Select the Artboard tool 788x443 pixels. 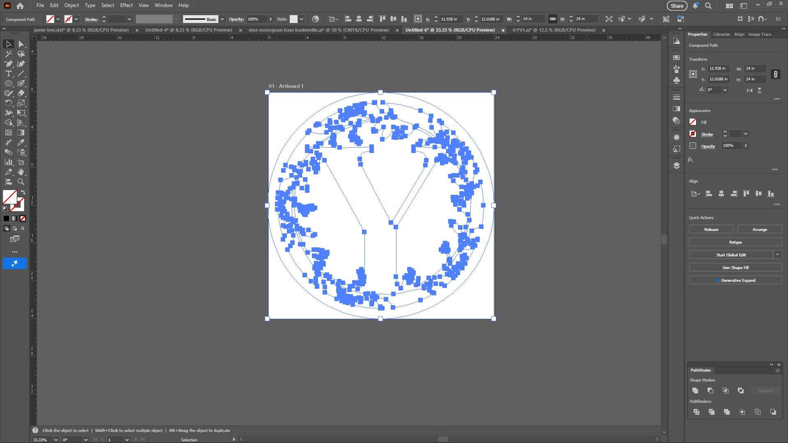[x=21, y=161]
